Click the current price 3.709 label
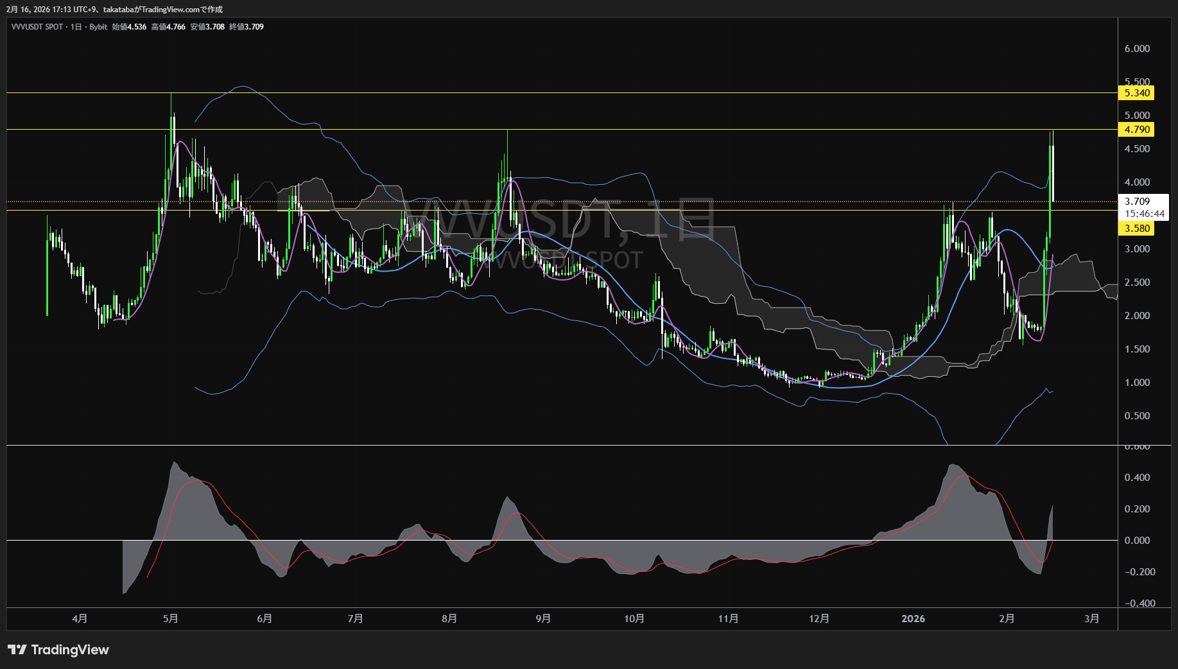The width and height of the screenshot is (1178, 669). tap(1137, 202)
